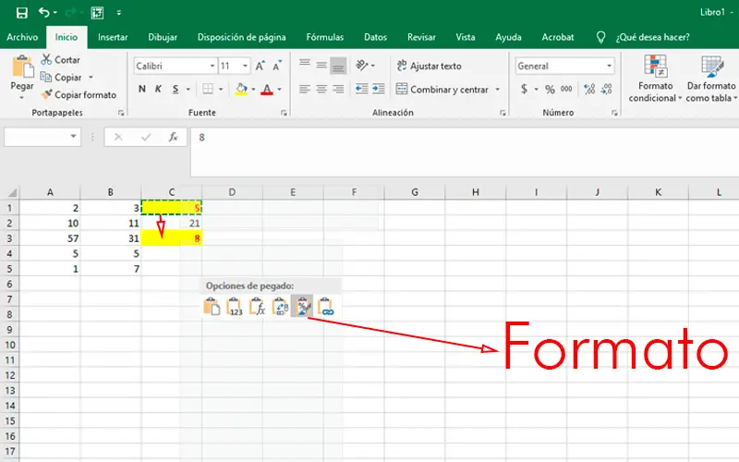Viewport: 739px width, 462px height.
Task: Toggle italic (K) formatting
Action: point(158,89)
